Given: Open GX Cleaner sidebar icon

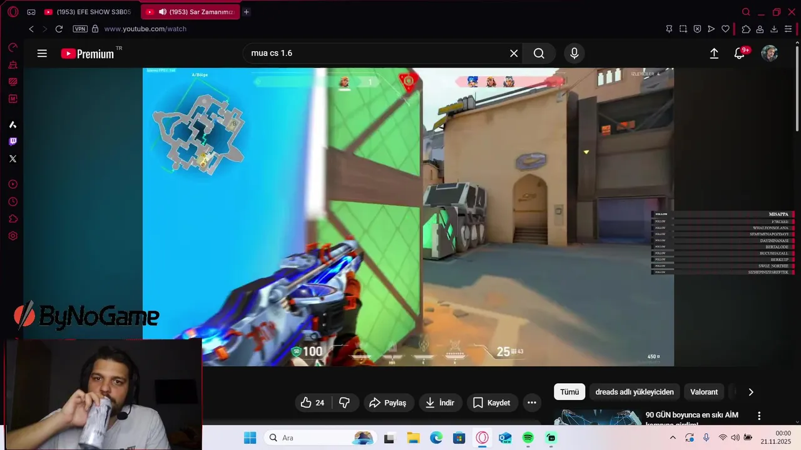Looking at the screenshot, I should [x=13, y=65].
